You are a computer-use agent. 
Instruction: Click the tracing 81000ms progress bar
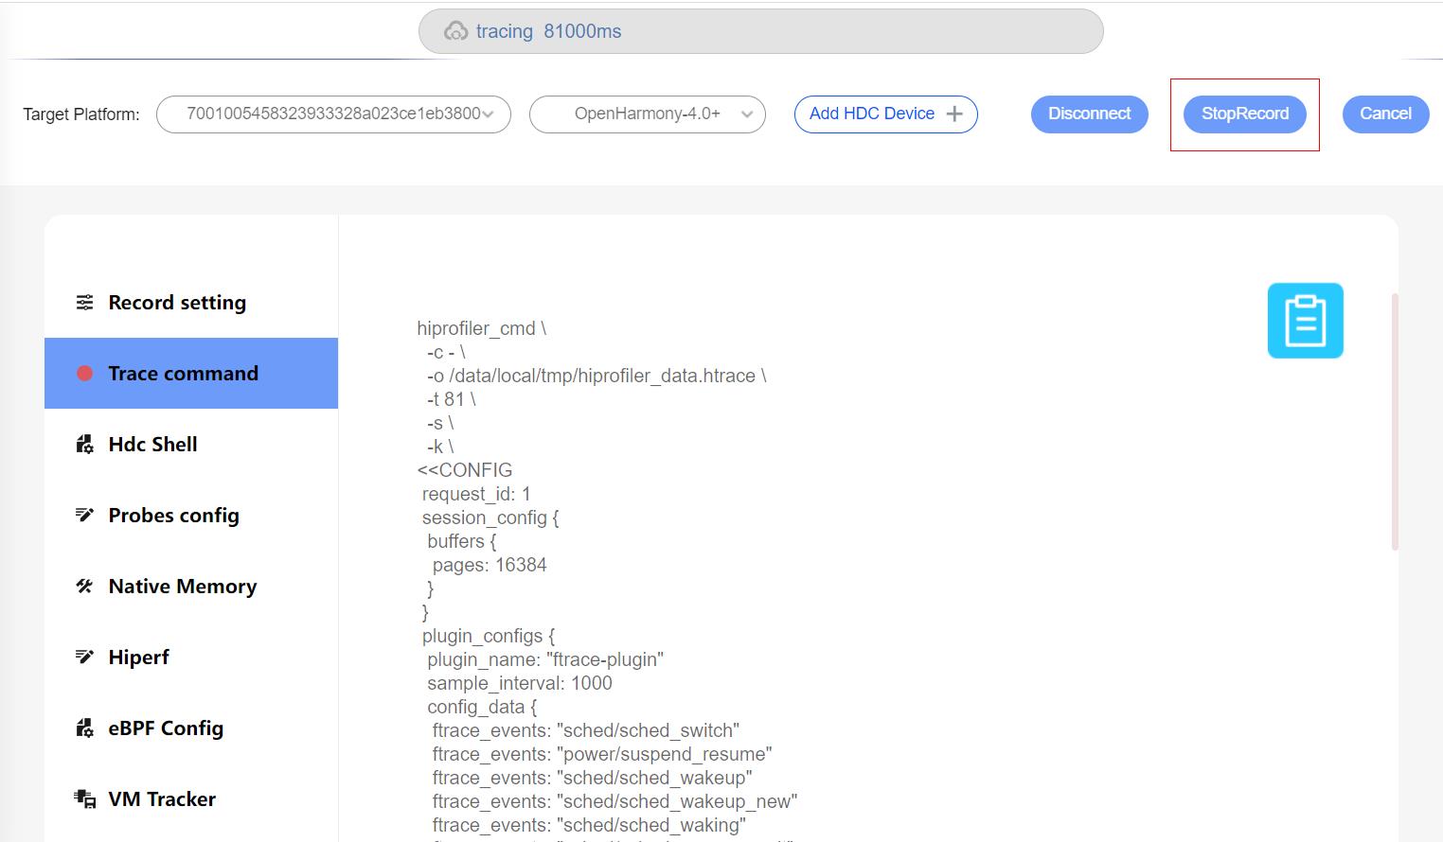tap(760, 31)
